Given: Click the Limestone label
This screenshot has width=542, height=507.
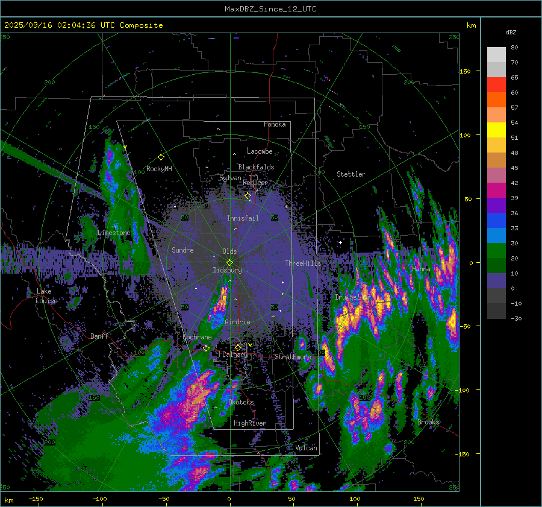Looking at the screenshot, I should 114,233.
